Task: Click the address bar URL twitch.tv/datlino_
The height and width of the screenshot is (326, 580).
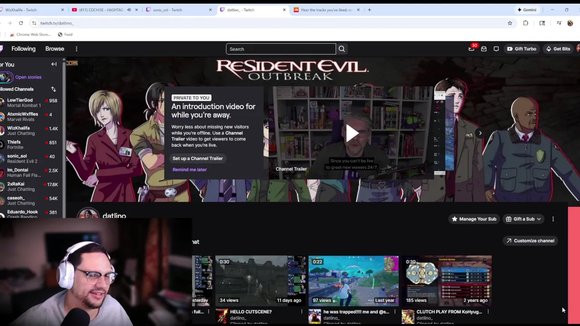Action: point(57,23)
